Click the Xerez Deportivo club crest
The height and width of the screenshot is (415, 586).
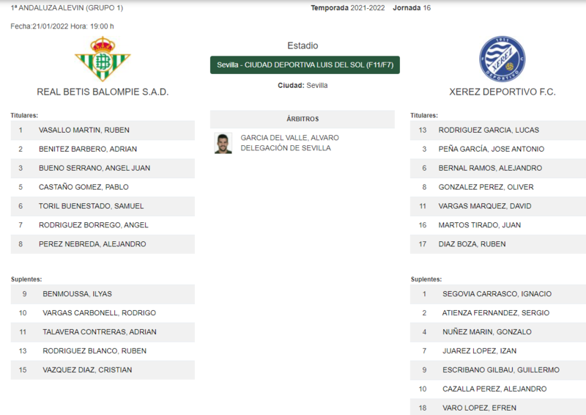coord(502,59)
